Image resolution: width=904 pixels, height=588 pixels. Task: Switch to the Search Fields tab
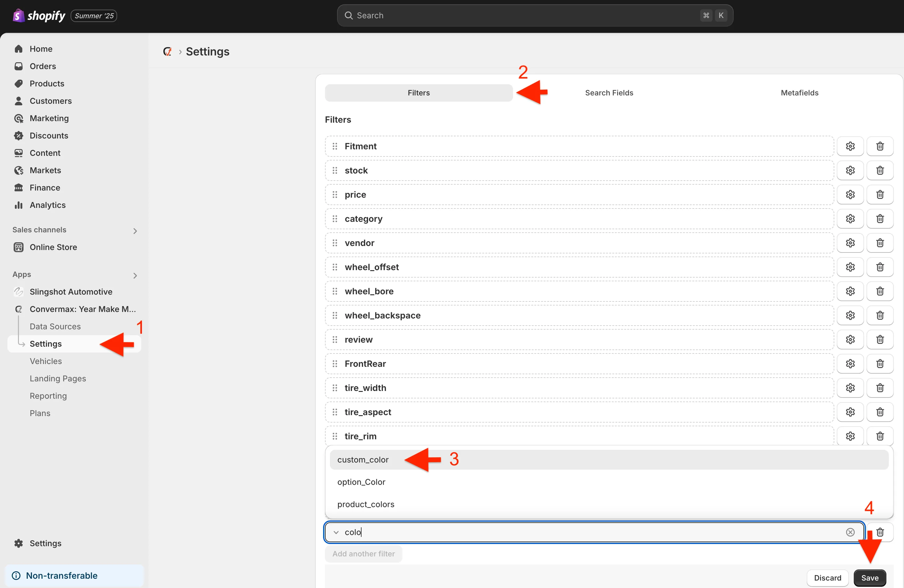pos(609,93)
